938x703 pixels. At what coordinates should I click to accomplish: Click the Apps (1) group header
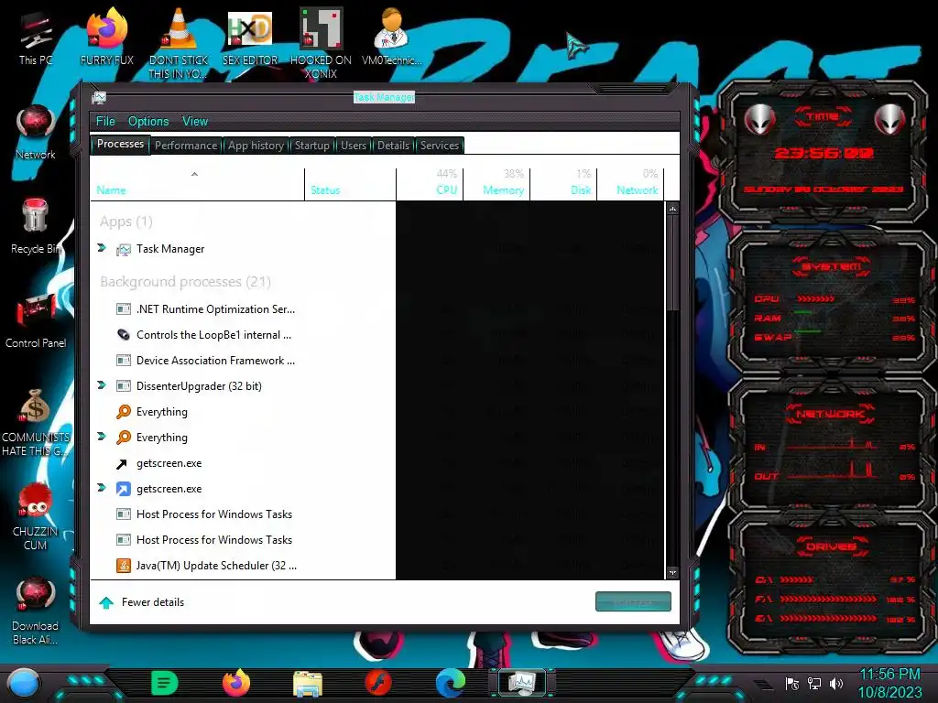[x=126, y=222]
